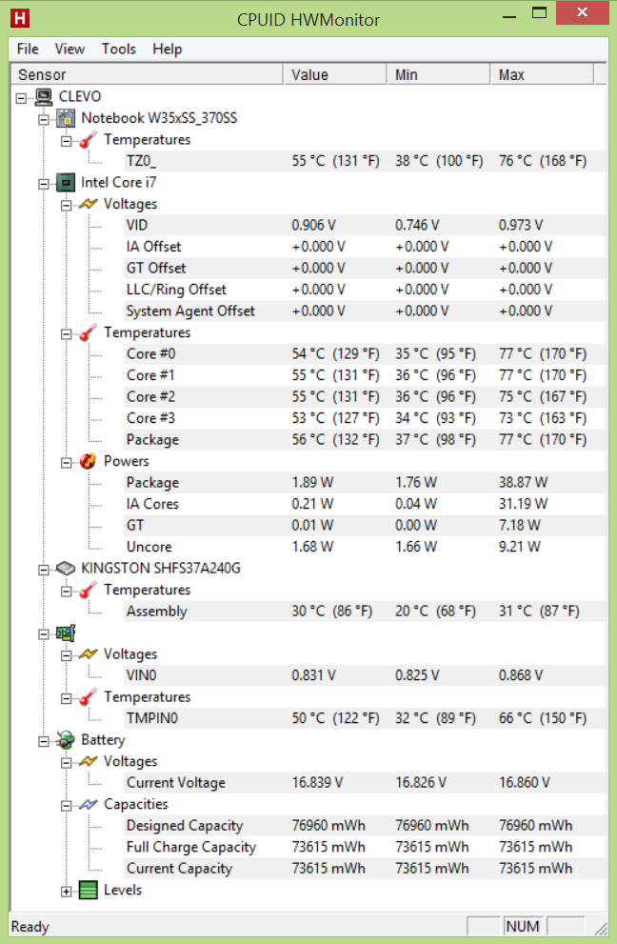The image size is (617, 944).
Task: Click the thermometer icon above TMPIN0
Action: 88,697
